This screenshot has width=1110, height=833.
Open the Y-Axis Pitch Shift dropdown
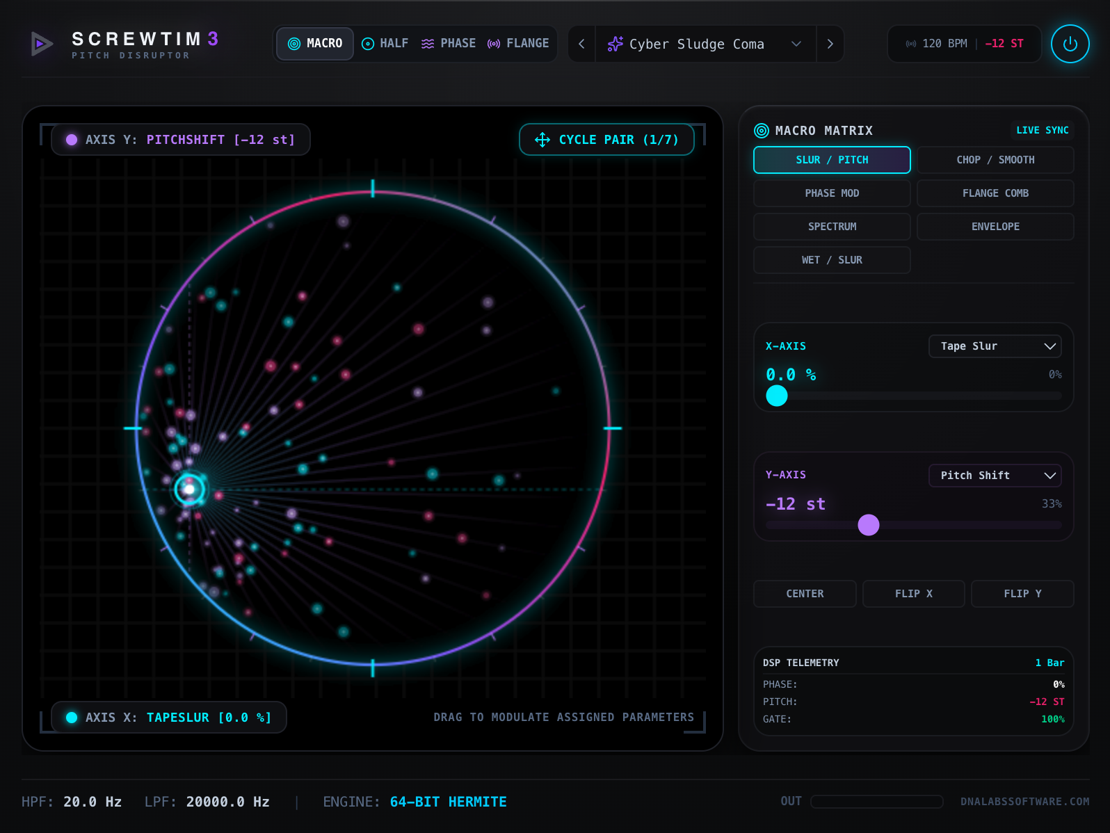995,476
